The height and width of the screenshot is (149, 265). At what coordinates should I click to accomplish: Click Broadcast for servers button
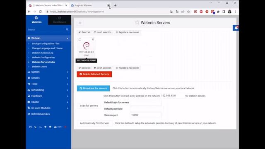click(93, 88)
